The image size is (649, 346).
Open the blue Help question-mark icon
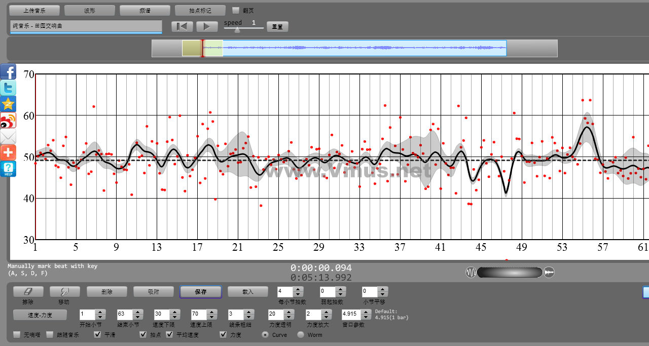tap(8, 169)
